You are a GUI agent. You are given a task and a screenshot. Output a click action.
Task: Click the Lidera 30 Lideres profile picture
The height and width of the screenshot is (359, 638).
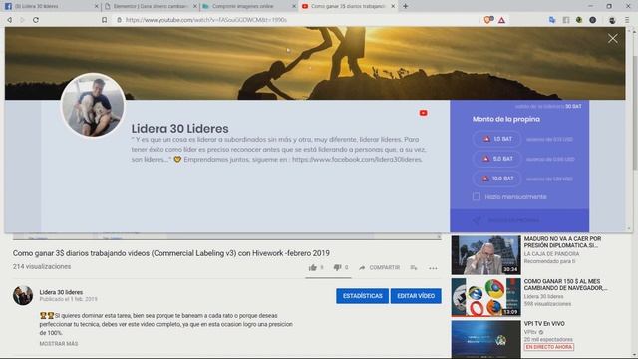93,105
